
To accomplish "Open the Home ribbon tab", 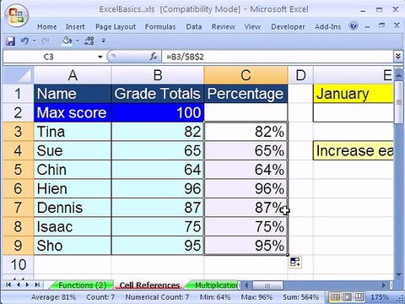I will pos(47,27).
